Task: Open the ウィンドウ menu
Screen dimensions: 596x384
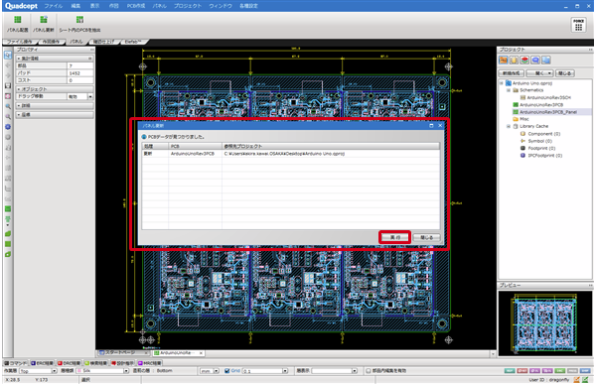Action: point(221,6)
